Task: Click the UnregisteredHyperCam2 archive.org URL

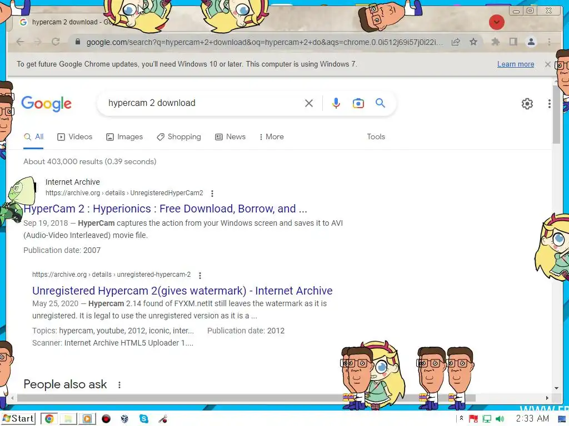Action: 124,193
